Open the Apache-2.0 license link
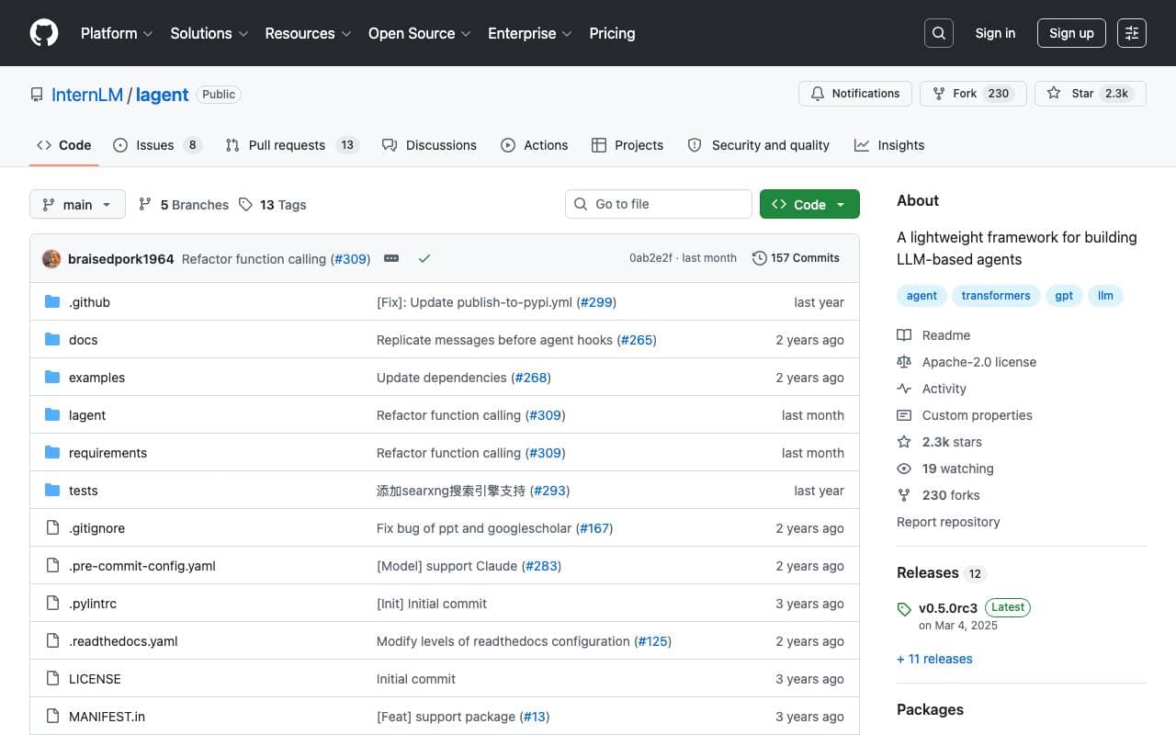 (967, 362)
